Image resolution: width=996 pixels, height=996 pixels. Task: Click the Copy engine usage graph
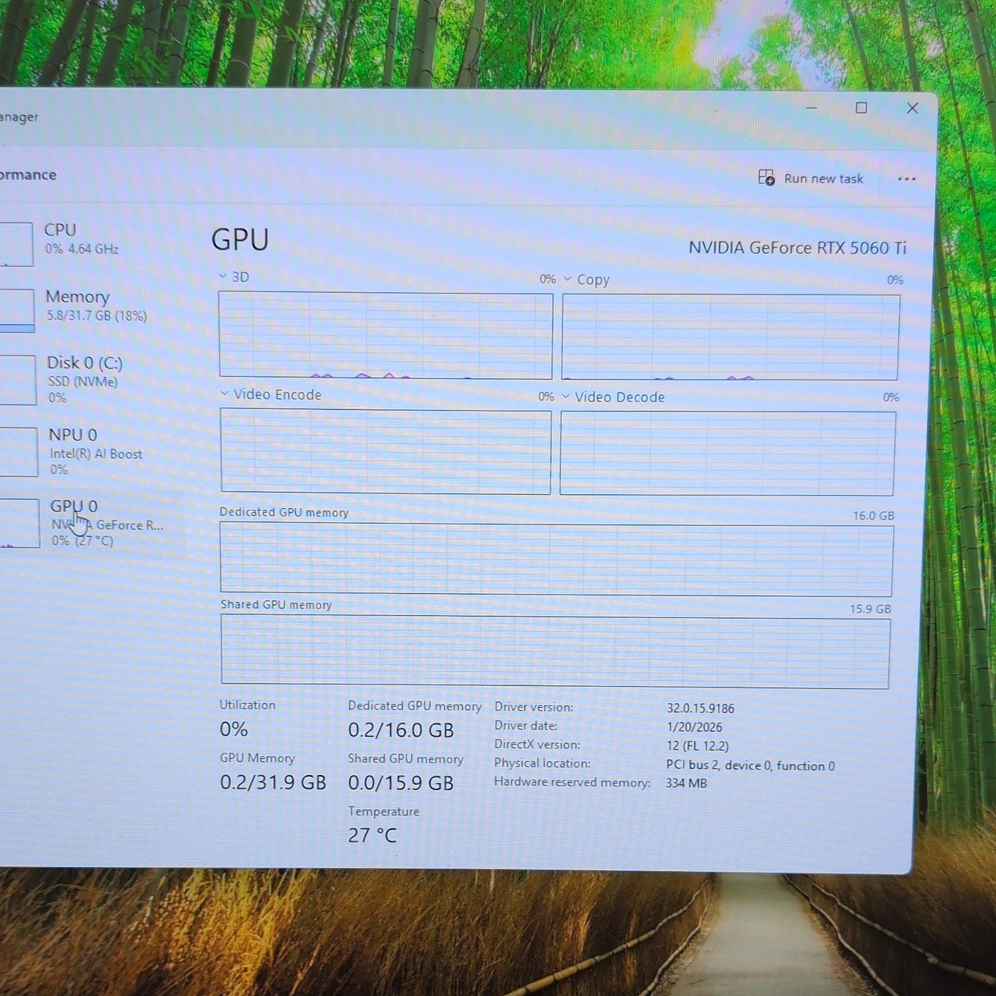[x=730, y=337]
